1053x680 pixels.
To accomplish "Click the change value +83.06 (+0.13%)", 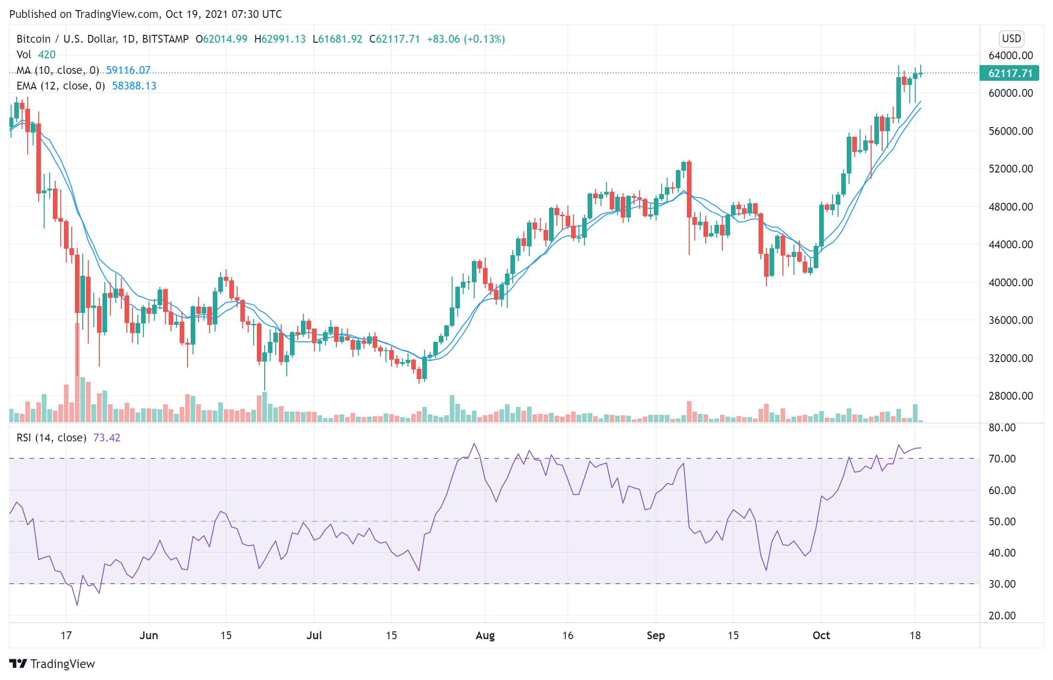I will [466, 39].
